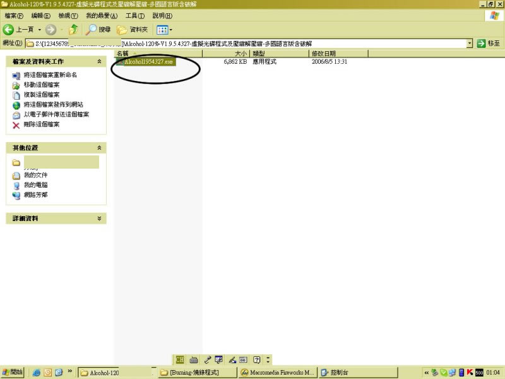The image size is (505, 379).
Task: Click the grey forward arrow button
Action: pyautogui.click(x=50, y=30)
